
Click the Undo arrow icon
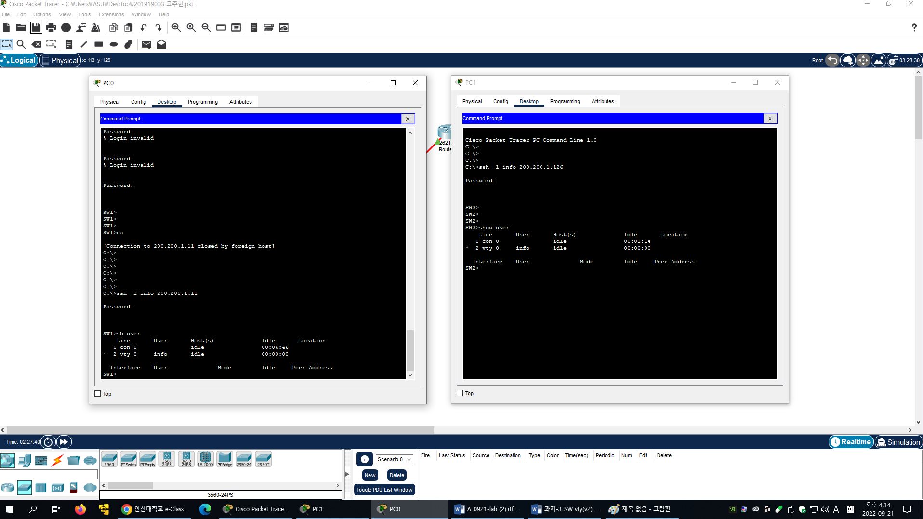(144, 27)
